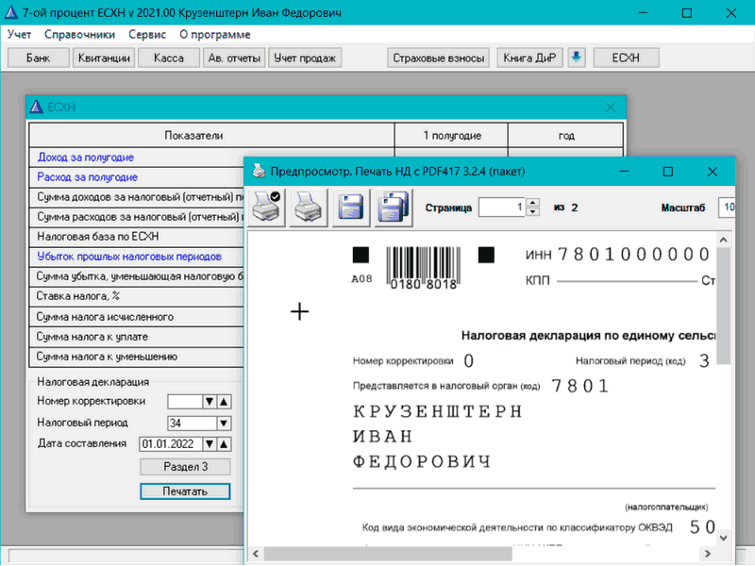
Task: Increase the Страница page number spinner
Action: [x=533, y=202]
